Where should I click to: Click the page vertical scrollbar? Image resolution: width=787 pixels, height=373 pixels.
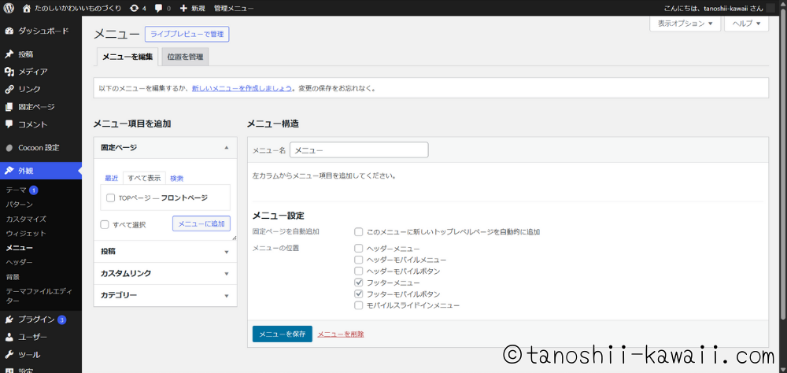point(784,166)
